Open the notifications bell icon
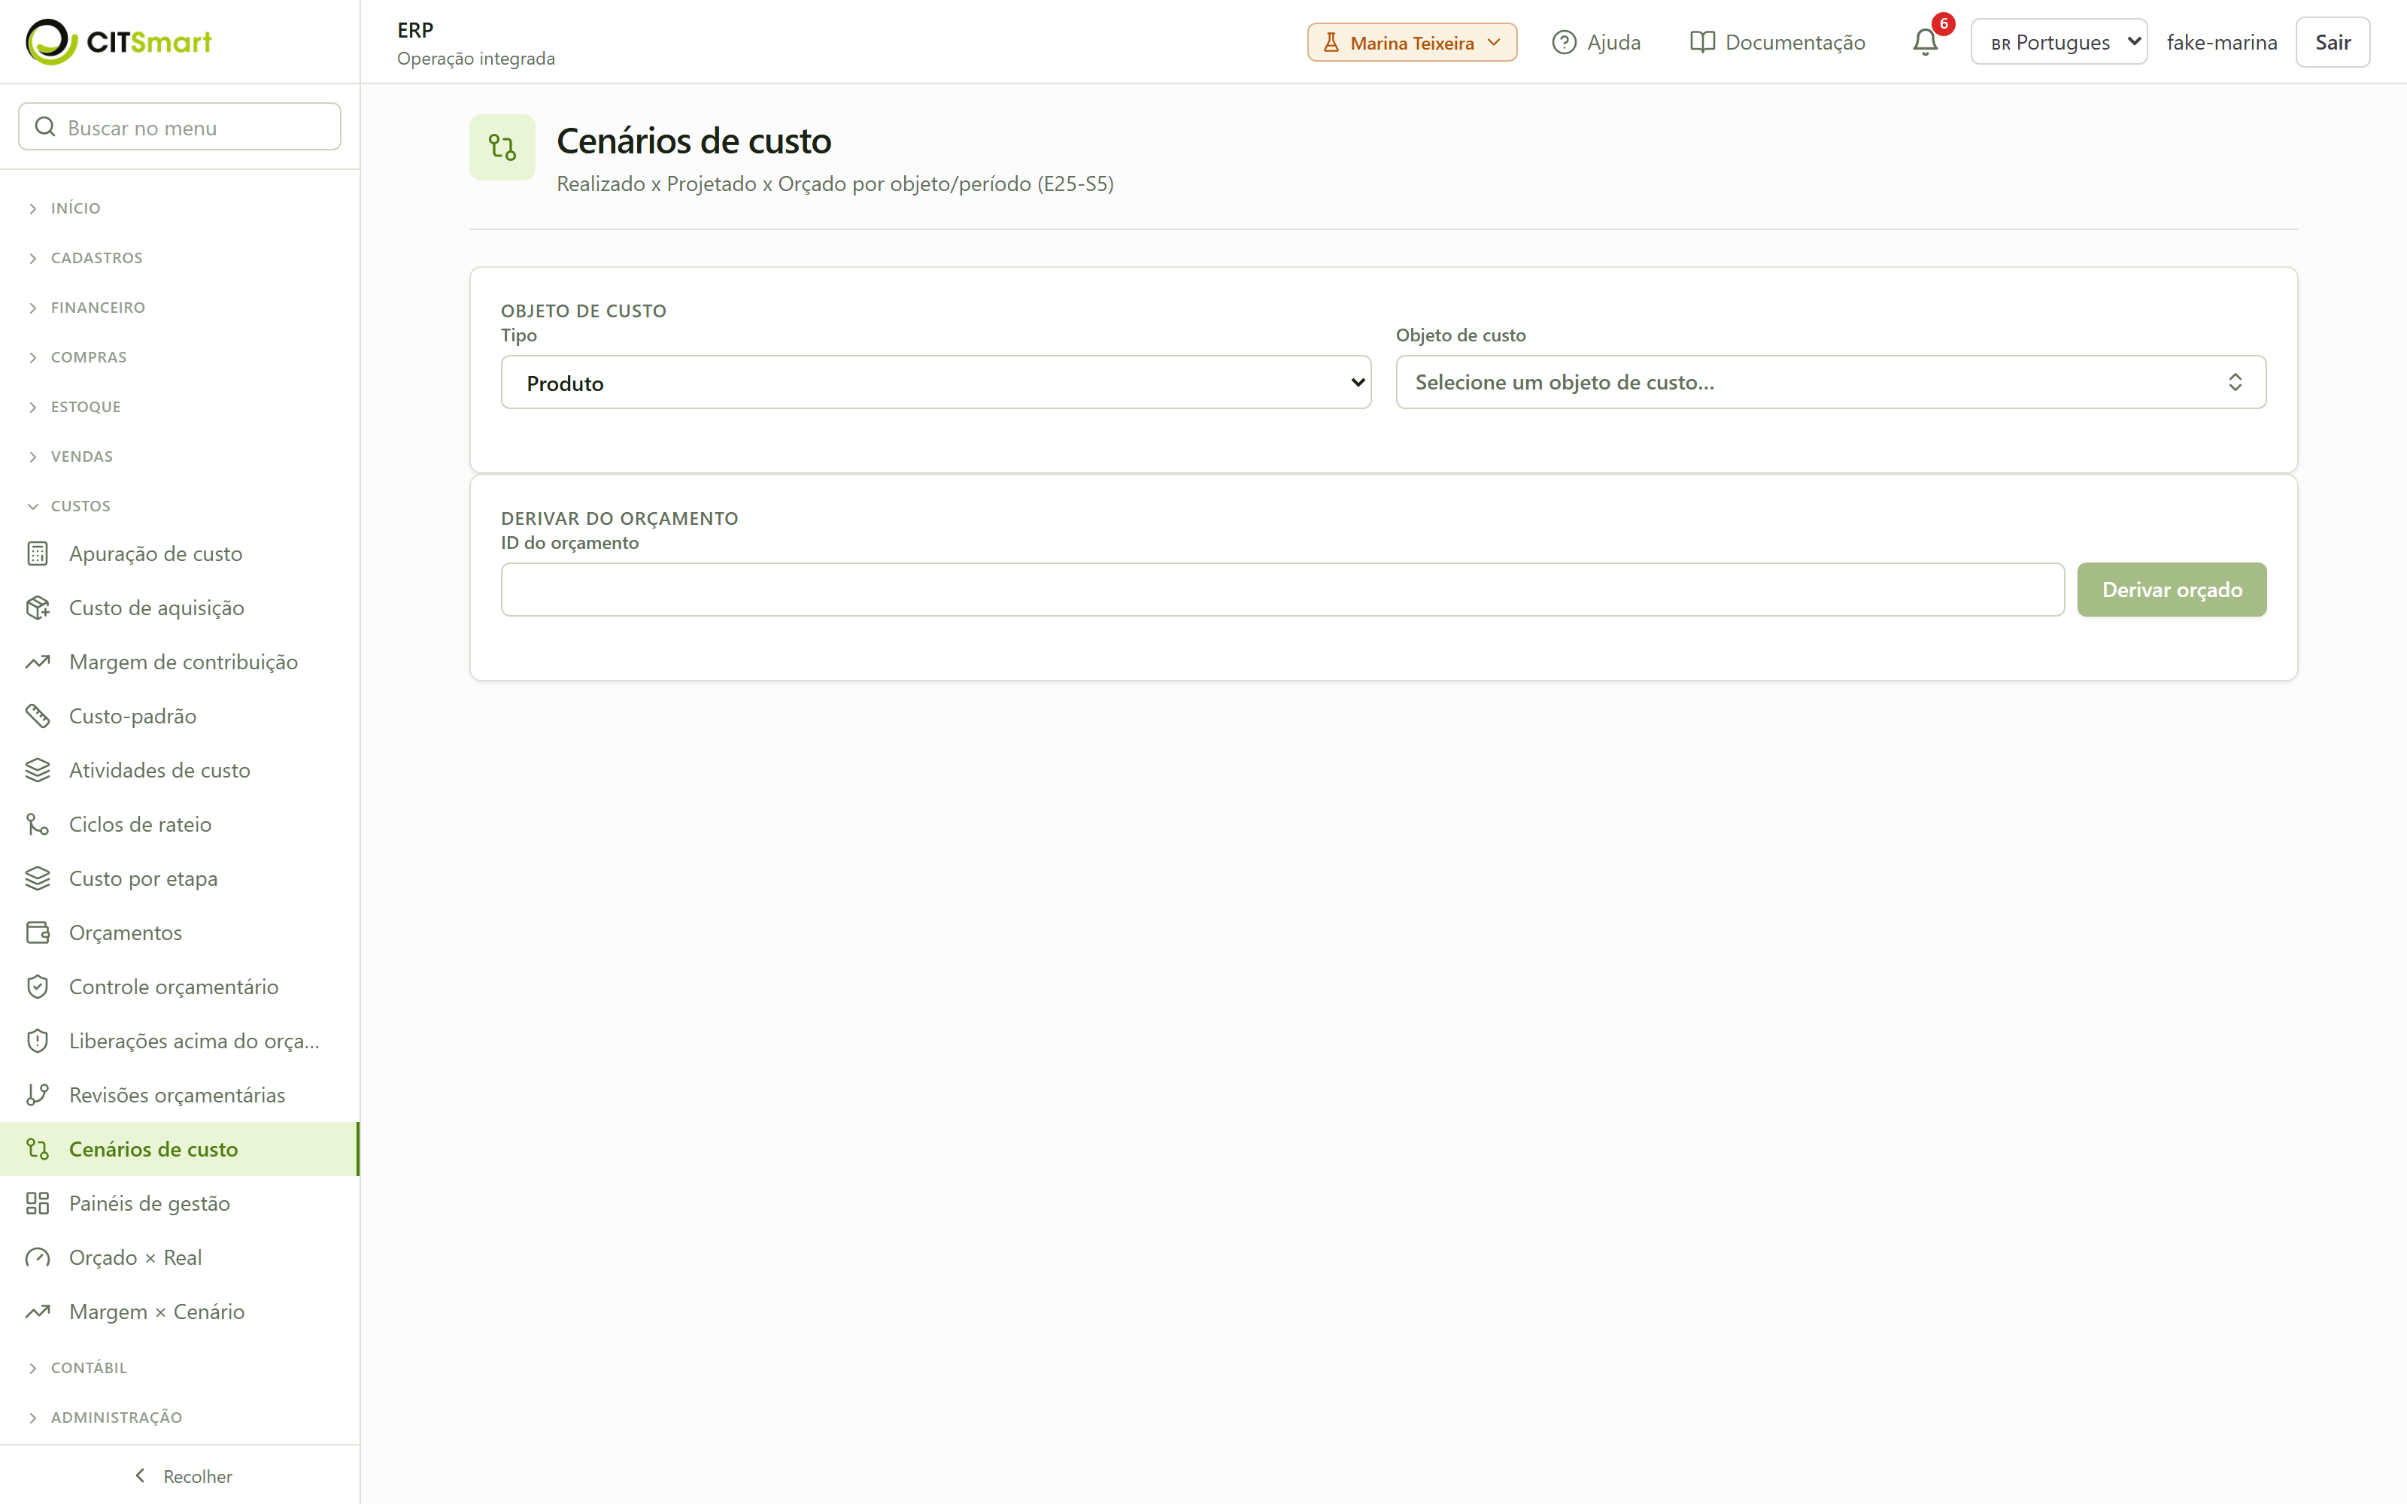Viewport: 2407px width, 1504px height. [1925, 42]
